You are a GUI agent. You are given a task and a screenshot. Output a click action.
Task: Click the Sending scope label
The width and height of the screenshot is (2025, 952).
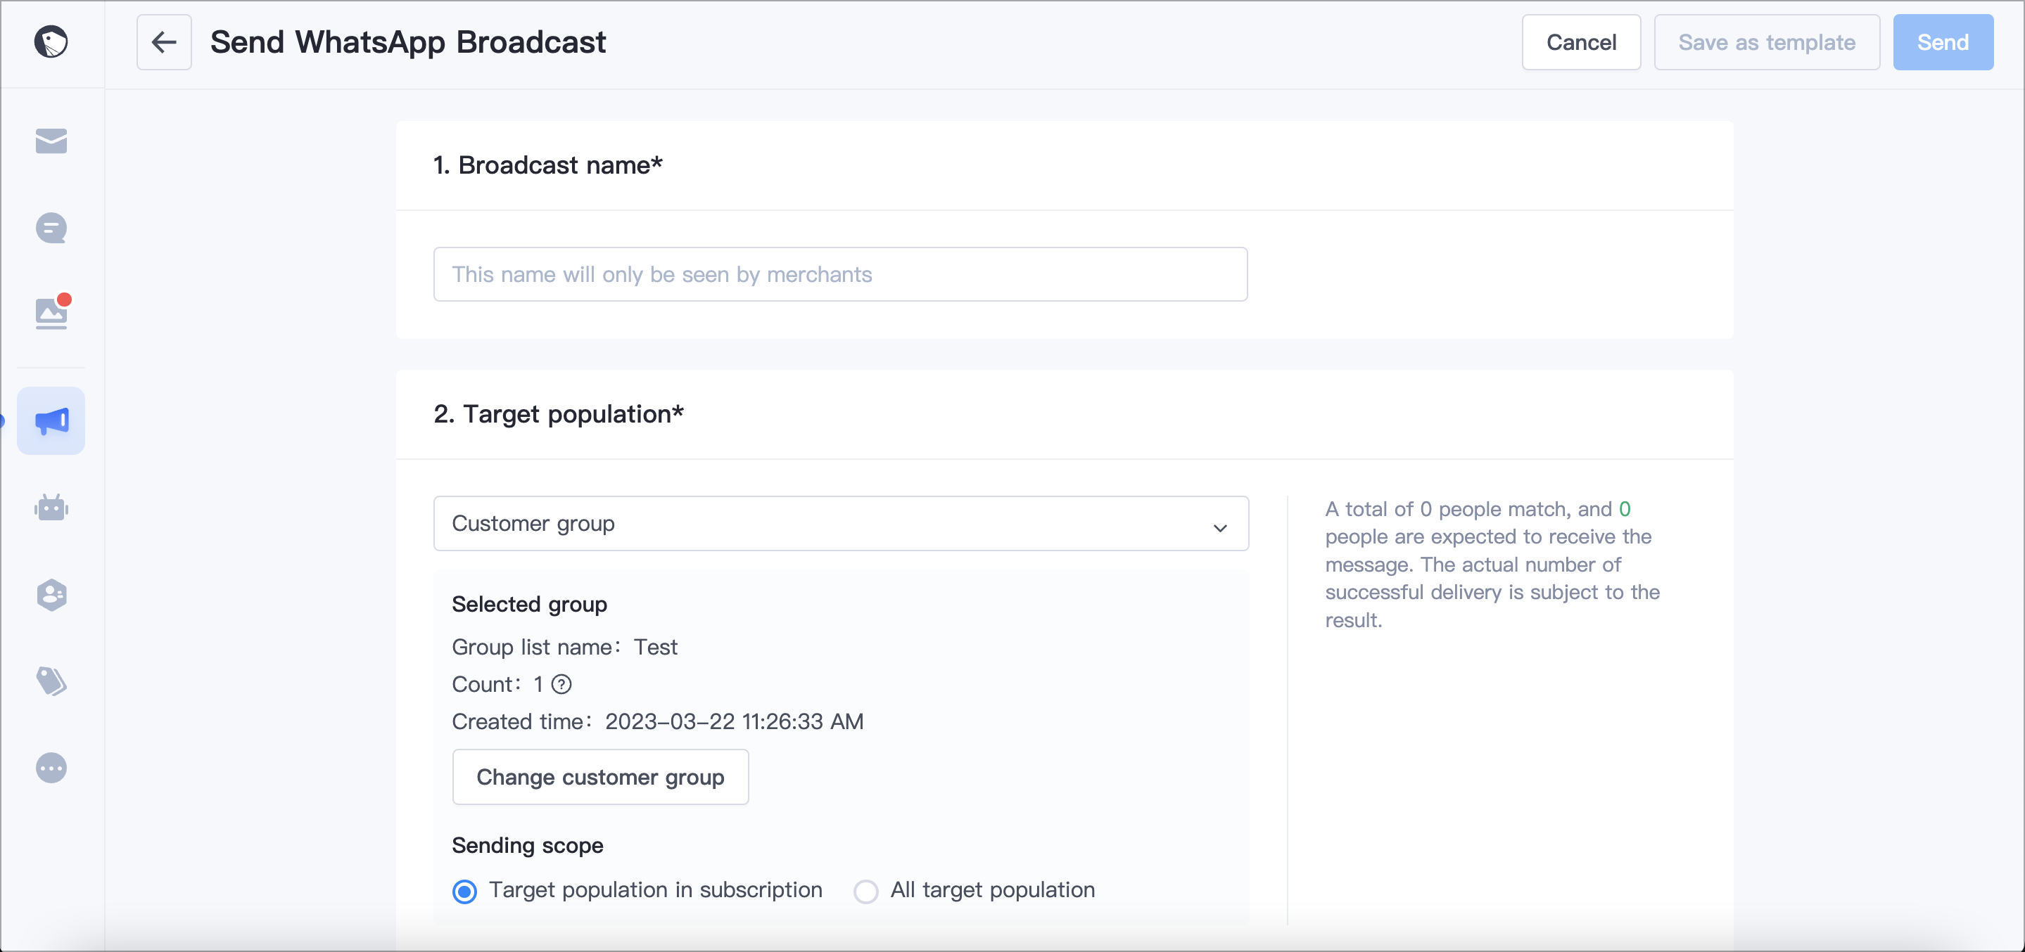pyautogui.click(x=528, y=845)
